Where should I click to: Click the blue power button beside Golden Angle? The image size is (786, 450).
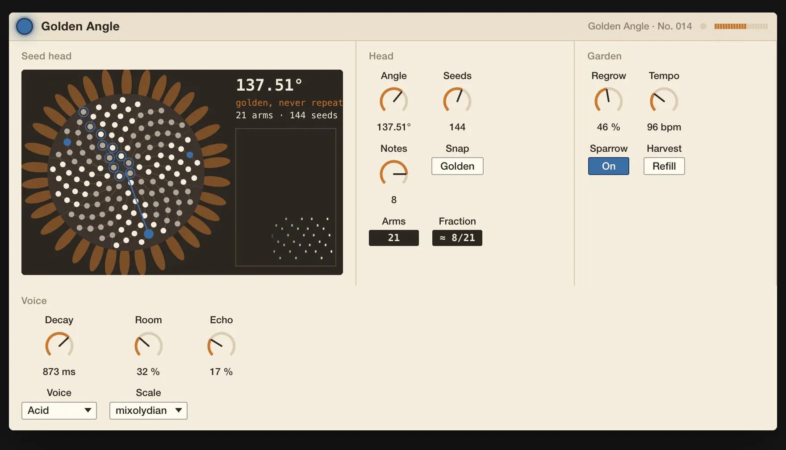[25, 26]
